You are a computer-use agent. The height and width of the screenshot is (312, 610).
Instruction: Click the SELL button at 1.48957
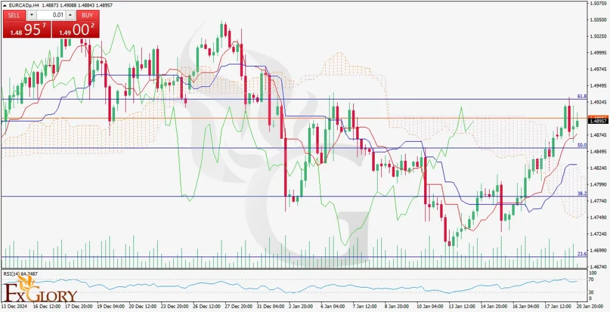pos(26,29)
